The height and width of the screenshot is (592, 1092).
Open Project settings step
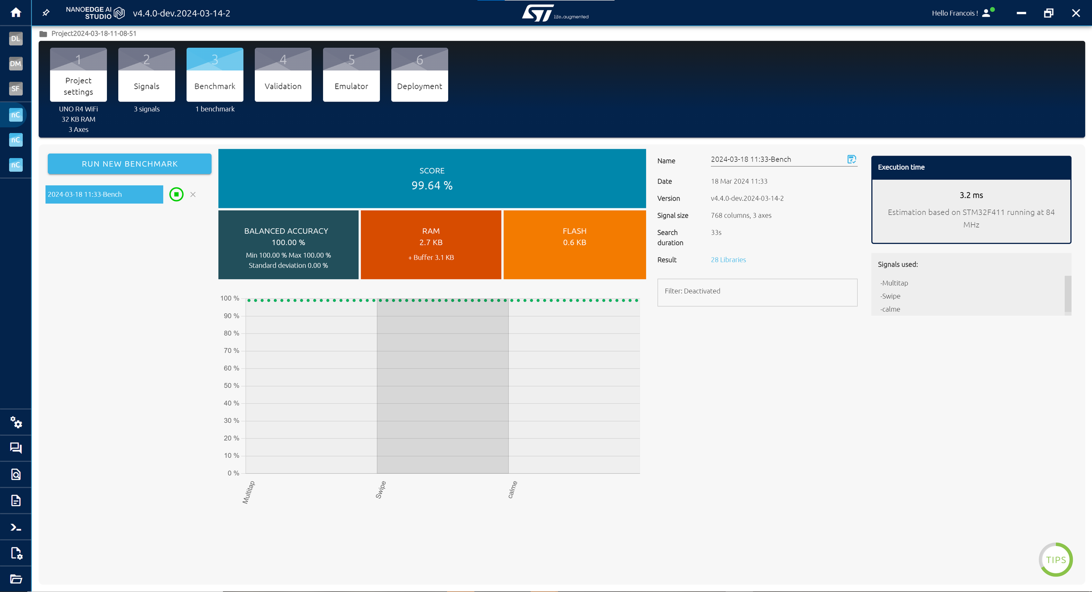click(x=78, y=75)
